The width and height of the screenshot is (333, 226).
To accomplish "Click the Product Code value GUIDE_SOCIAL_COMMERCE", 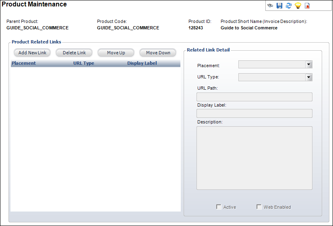I will coord(128,28).
